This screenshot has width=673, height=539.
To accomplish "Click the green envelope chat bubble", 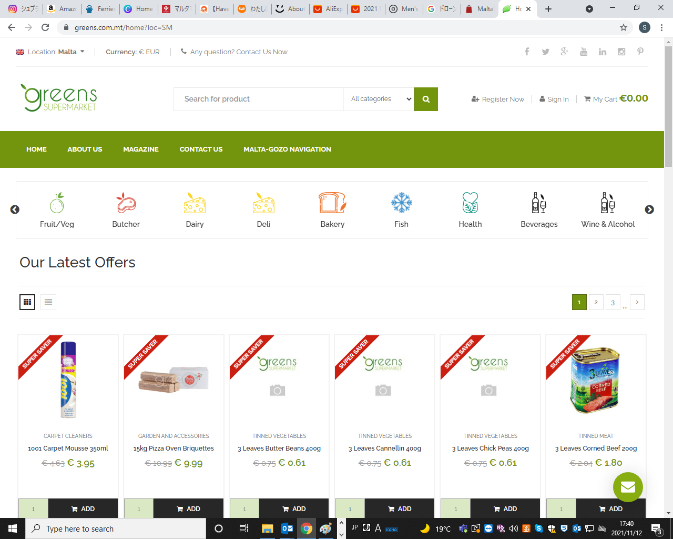I will (x=628, y=487).
